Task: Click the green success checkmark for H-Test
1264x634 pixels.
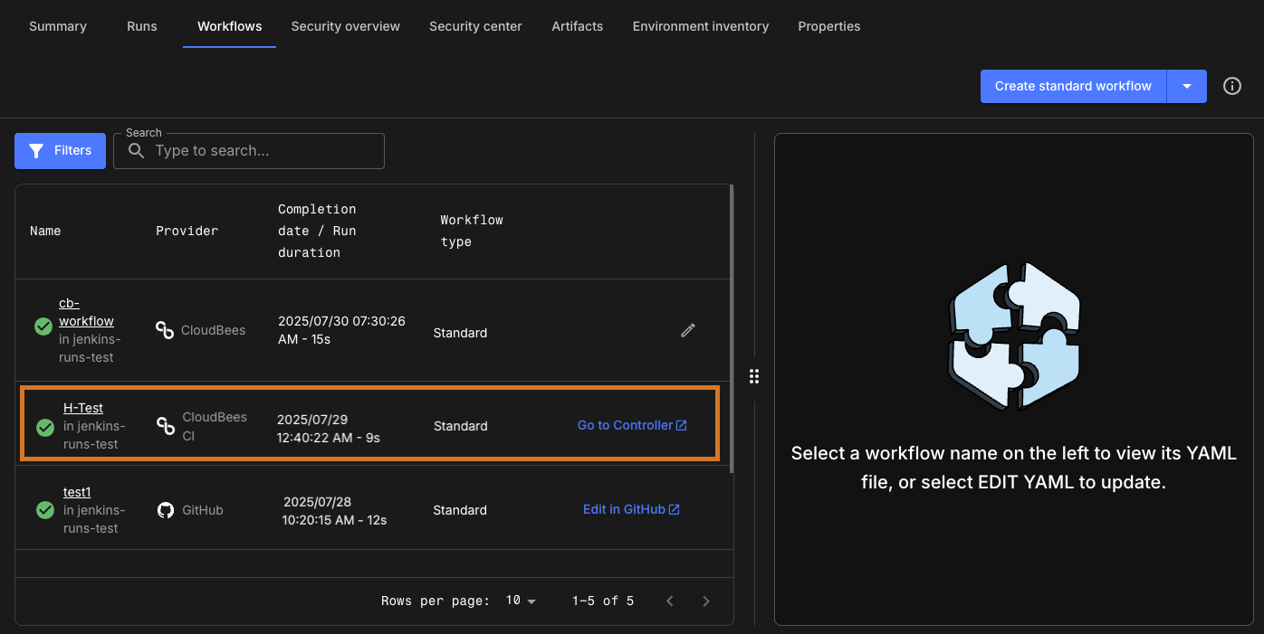Action: 45,427
